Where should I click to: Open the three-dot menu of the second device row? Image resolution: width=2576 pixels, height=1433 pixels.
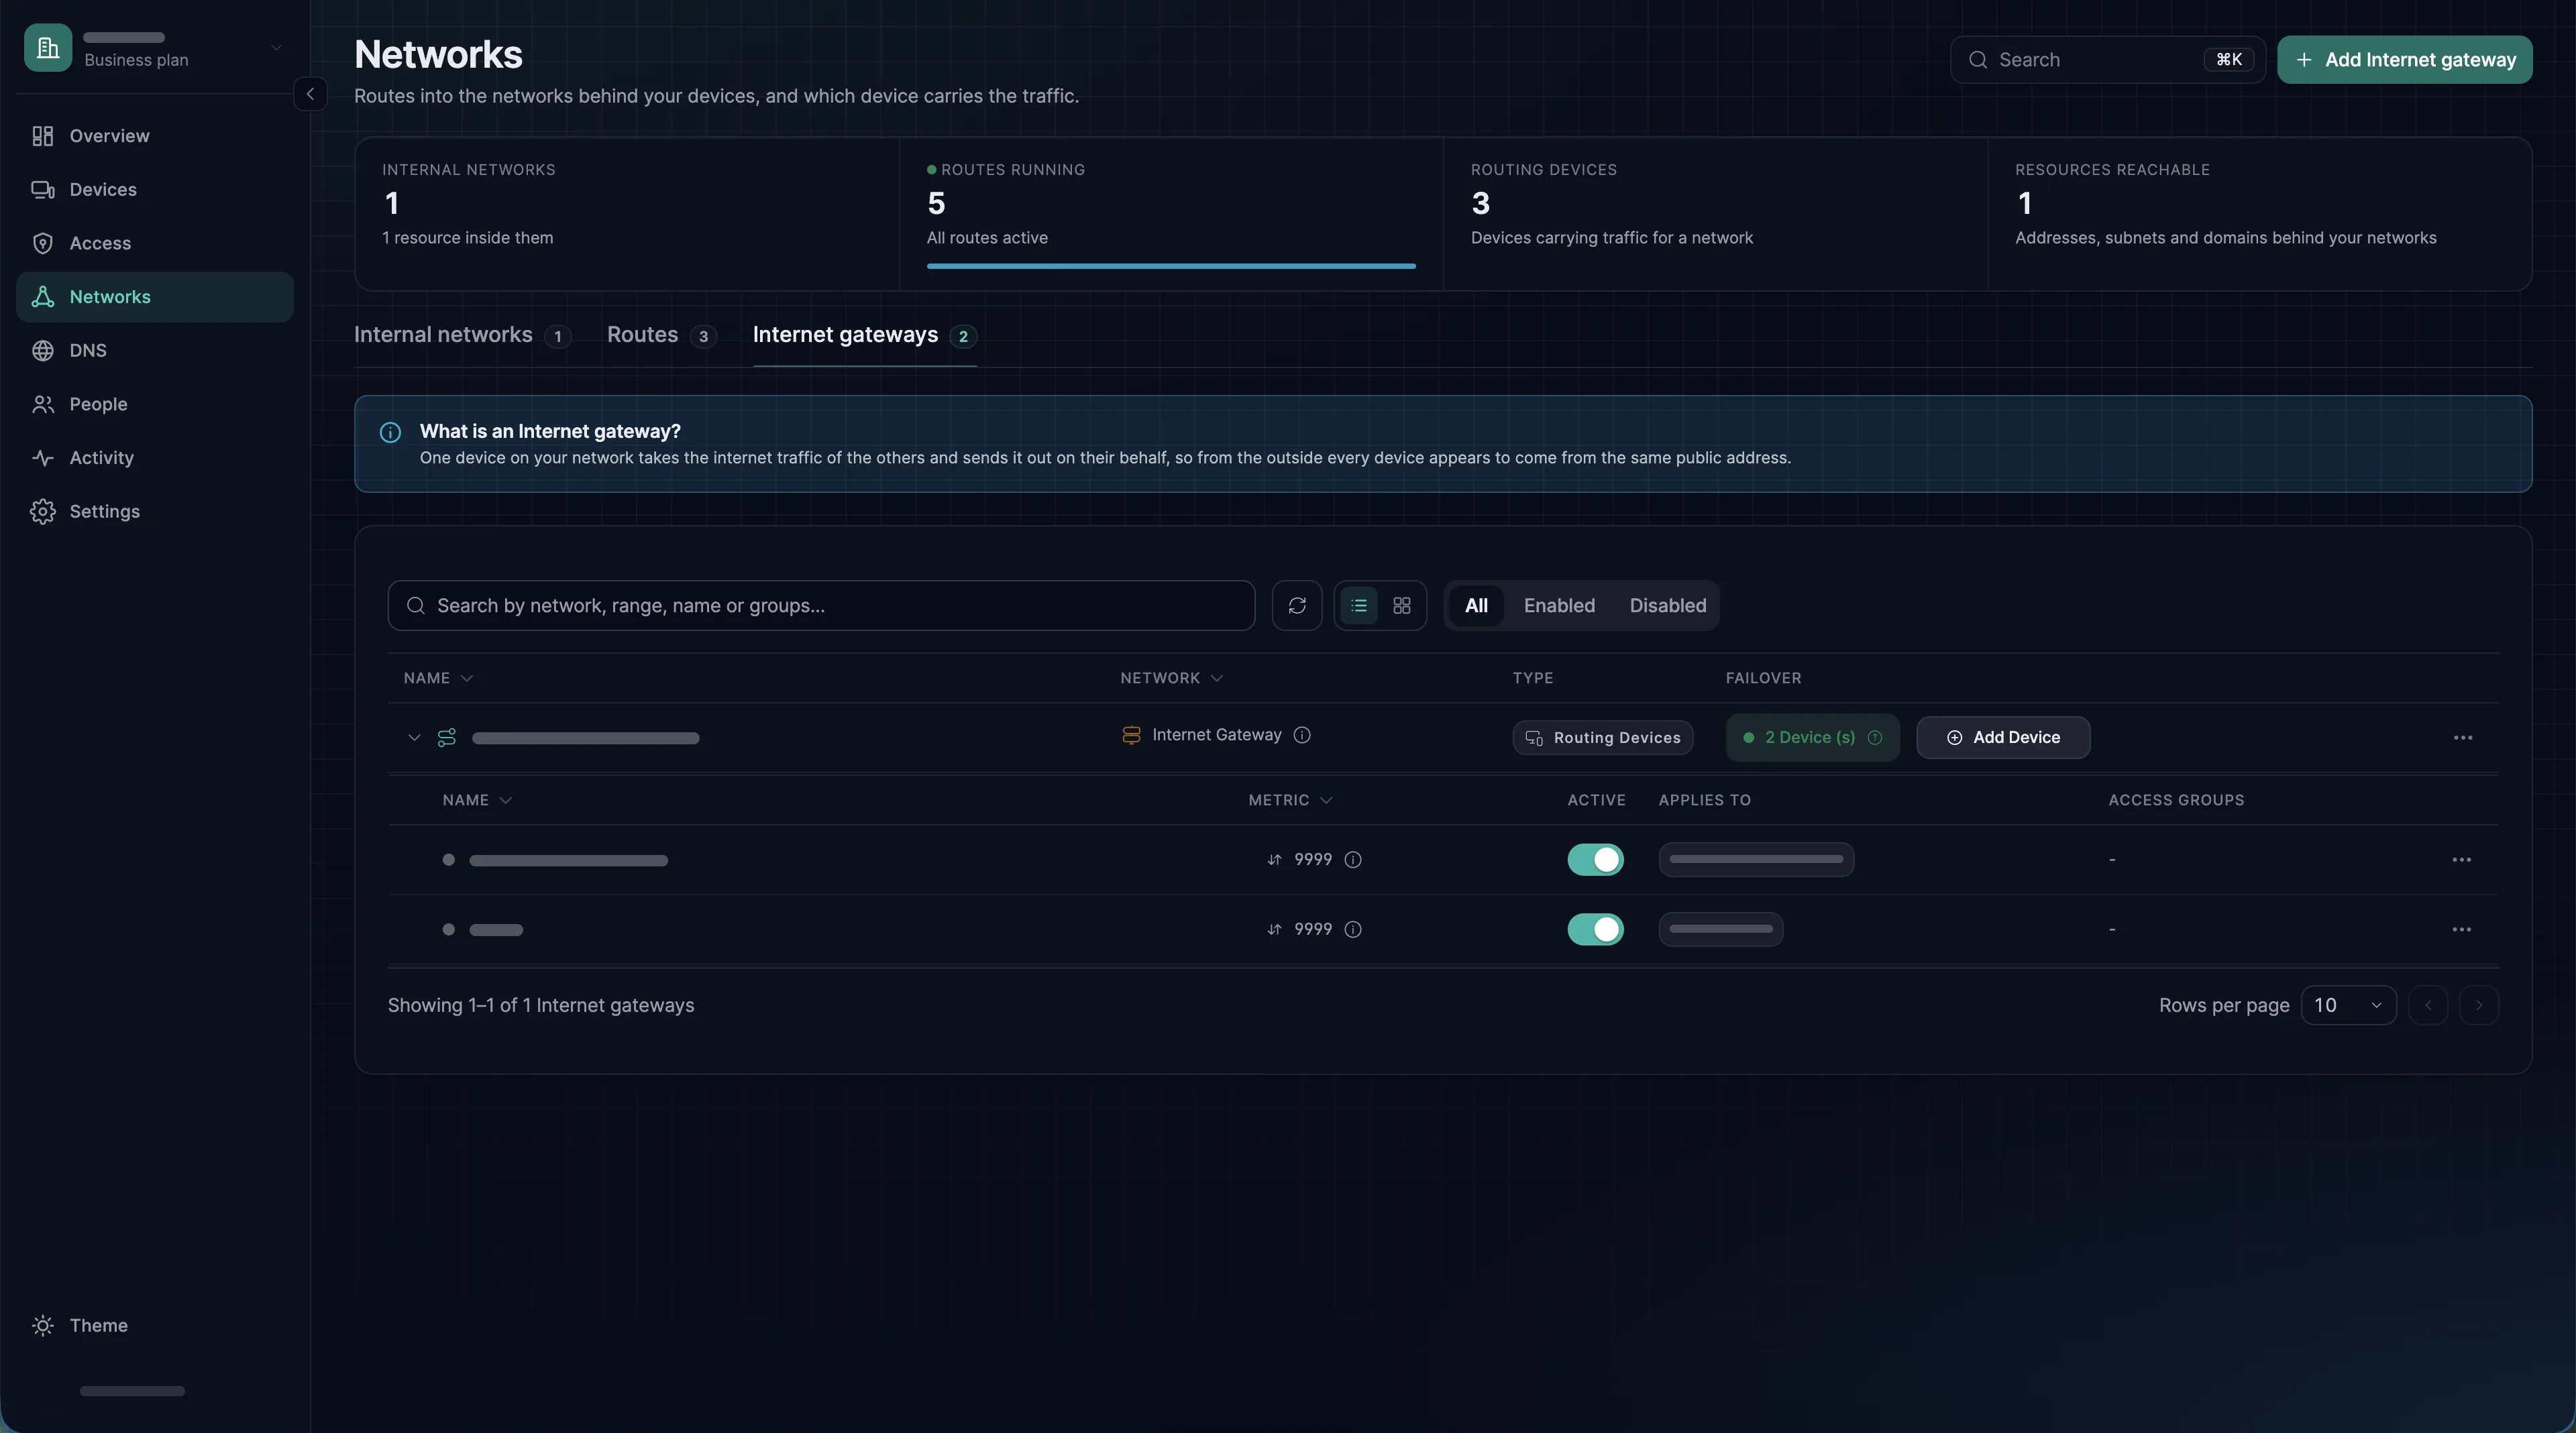click(x=2462, y=929)
